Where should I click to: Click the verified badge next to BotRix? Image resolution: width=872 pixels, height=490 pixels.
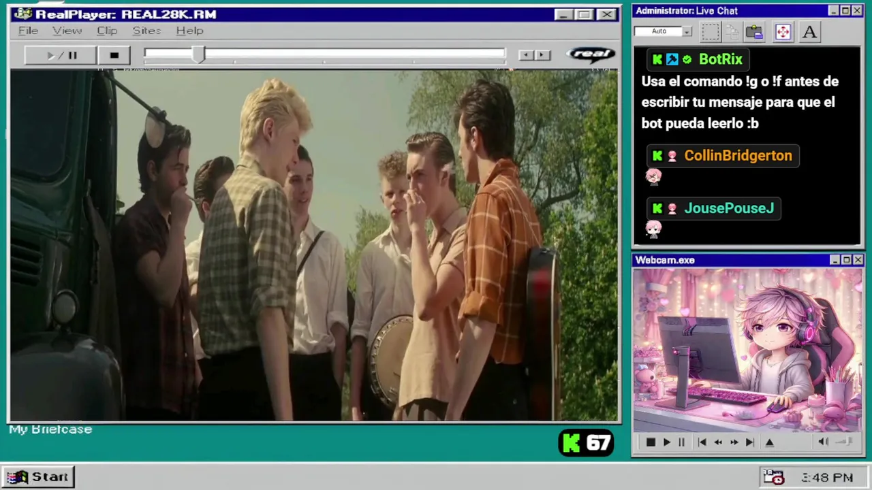point(687,60)
